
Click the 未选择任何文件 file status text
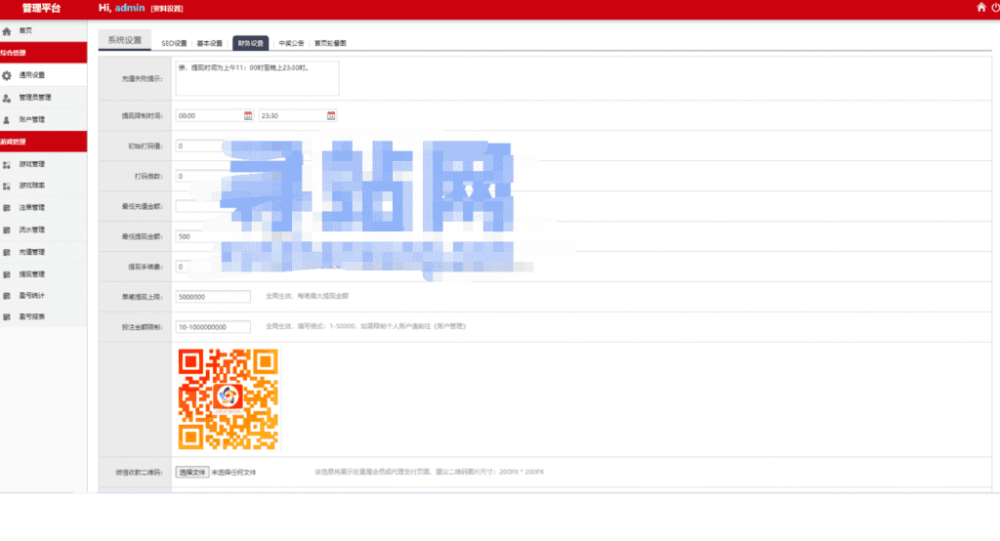(233, 472)
